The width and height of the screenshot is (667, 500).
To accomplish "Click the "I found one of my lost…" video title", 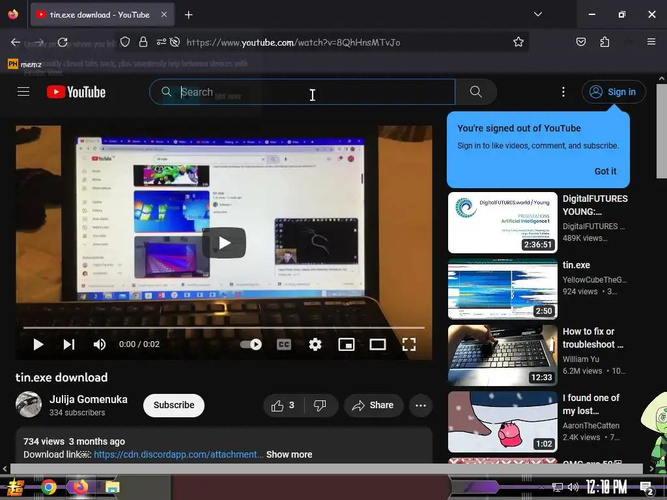I will (x=591, y=404).
